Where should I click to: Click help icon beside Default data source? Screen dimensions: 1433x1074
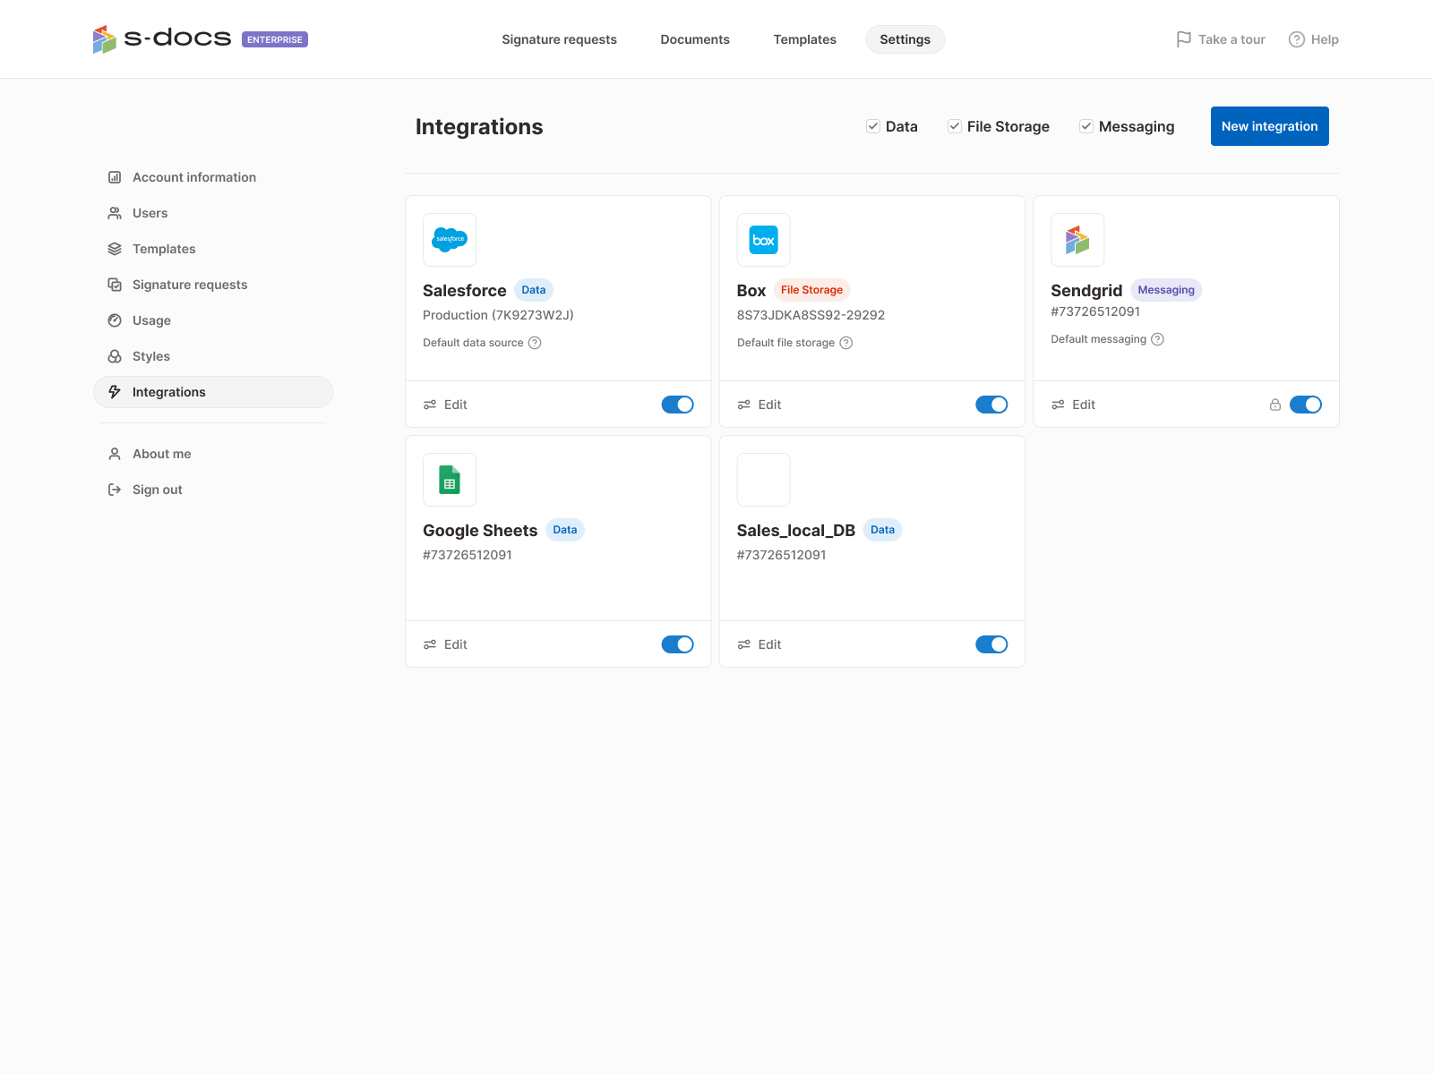[535, 343]
